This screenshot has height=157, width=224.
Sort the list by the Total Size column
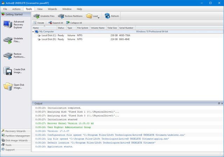112,28
